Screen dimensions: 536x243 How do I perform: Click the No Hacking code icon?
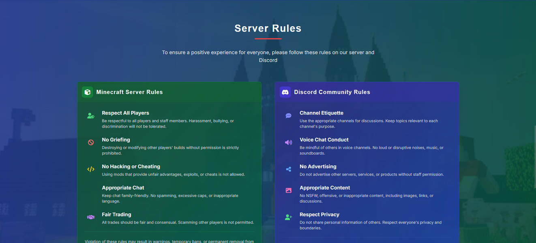[91, 169]
